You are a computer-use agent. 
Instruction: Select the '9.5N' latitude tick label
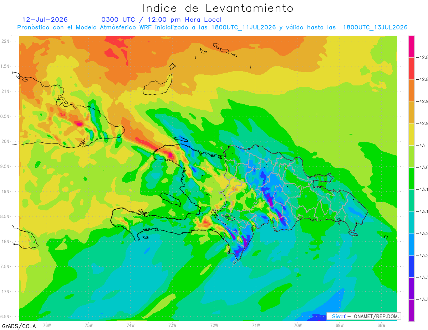[x=5, y=166]
